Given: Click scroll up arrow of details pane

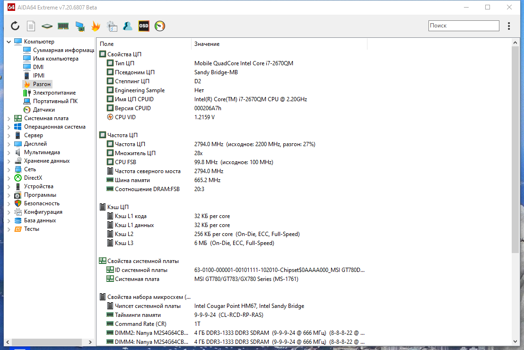Looking at the screenshot, I should point(515,43).
